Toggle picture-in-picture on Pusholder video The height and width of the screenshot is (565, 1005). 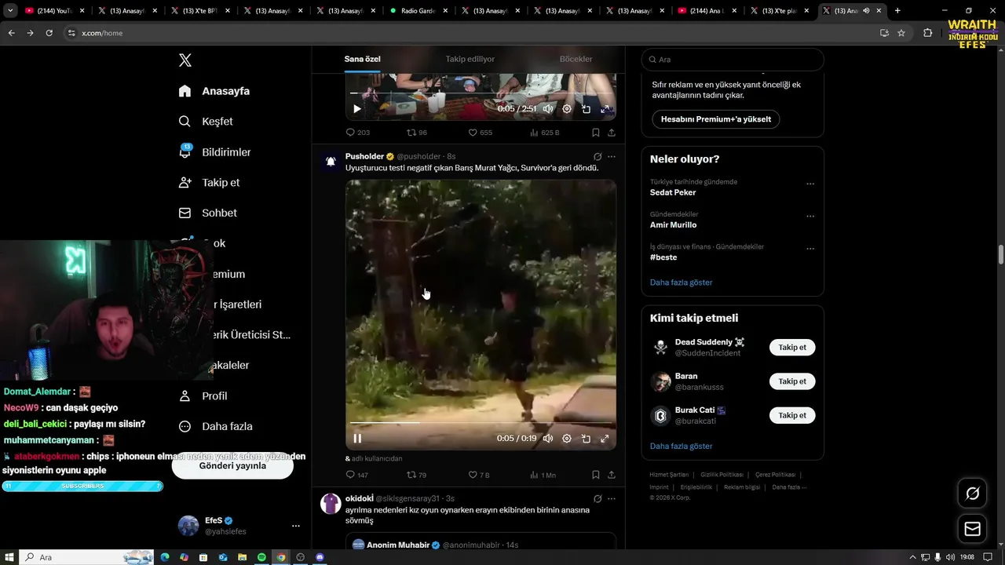586,439
